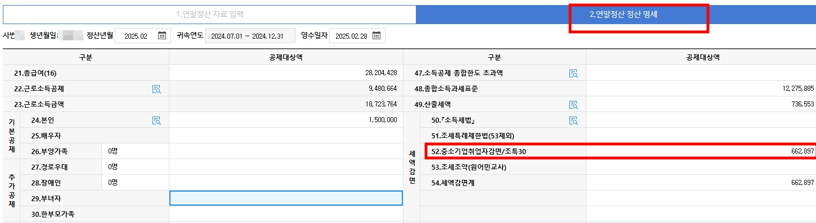Select the 53.조세조약 amount cell
The image size is (816, 223).
pyautogui.click(x=701, y=167)
